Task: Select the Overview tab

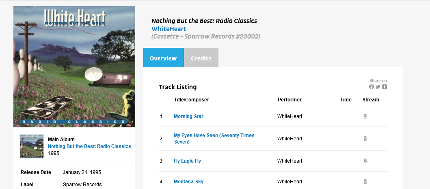Action: pyautogui.click(x=163, y=58)
